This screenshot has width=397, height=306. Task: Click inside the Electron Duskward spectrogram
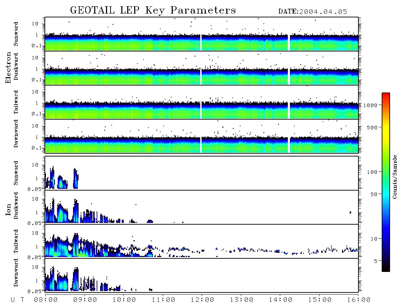(x=202, y=68)
